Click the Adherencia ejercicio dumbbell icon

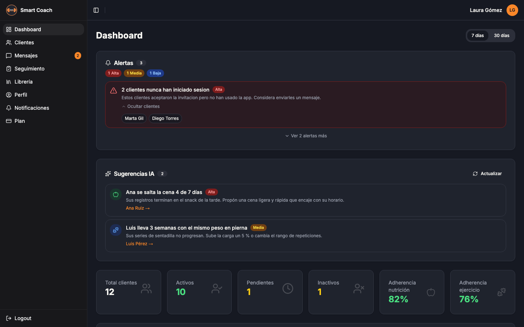pyautogui.click(x=501, y=292)
